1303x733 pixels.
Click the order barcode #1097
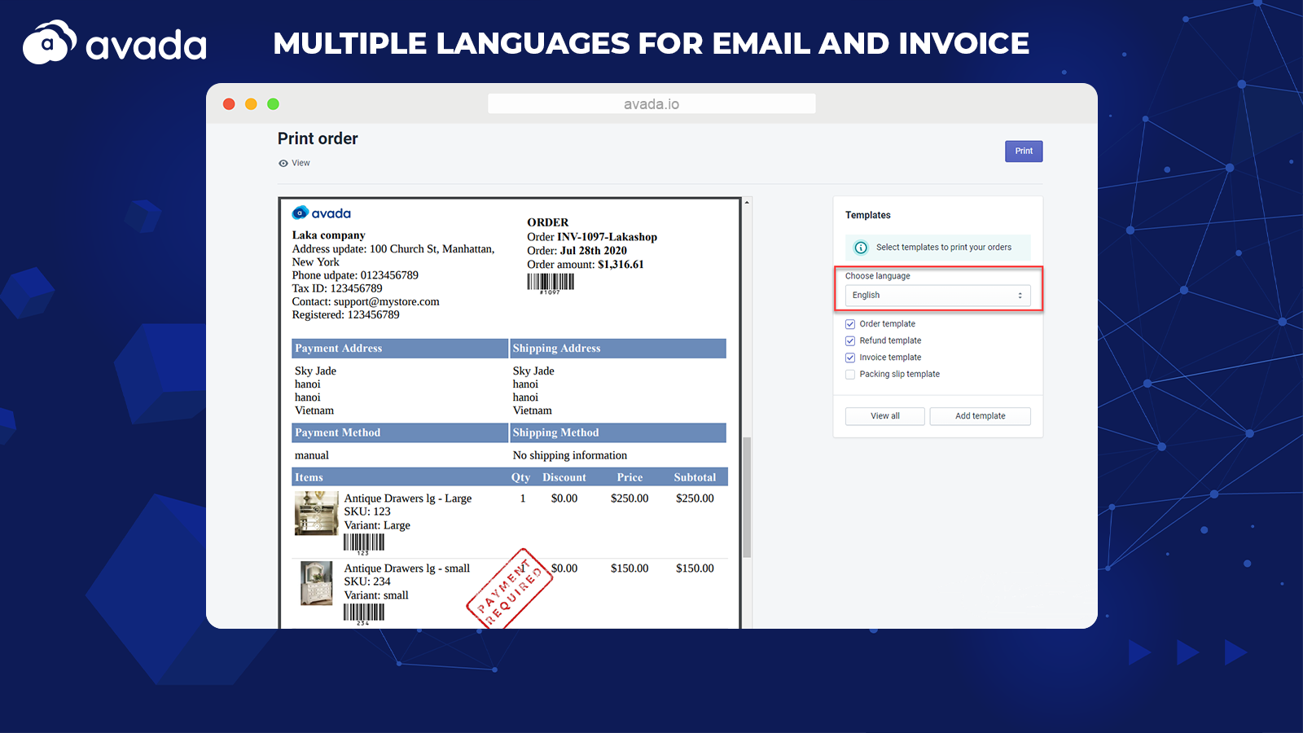551,283
